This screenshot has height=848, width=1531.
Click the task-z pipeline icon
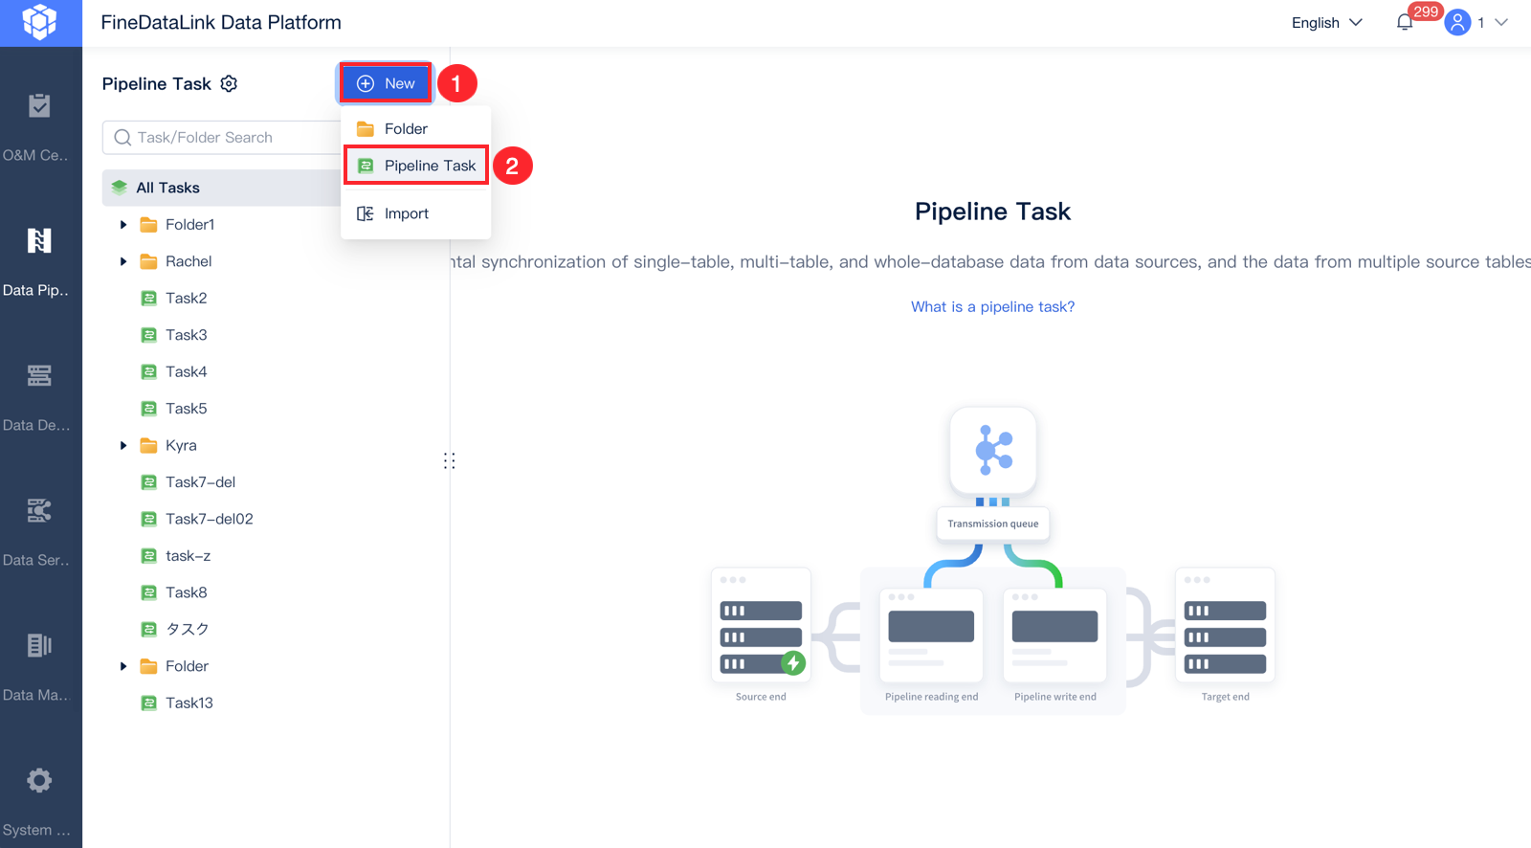coord(149,555)
